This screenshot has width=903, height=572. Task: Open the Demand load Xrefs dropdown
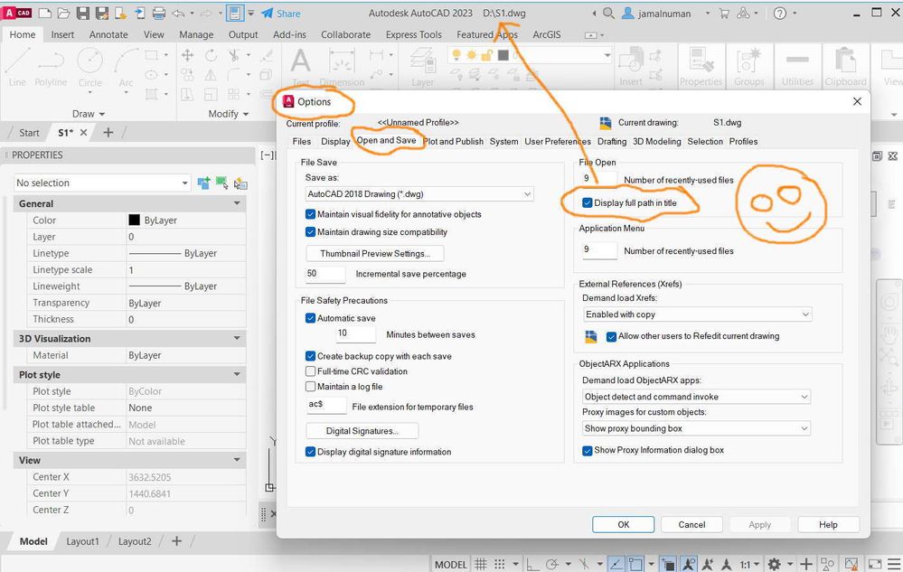pyautogui.click(x=698, y=314)
